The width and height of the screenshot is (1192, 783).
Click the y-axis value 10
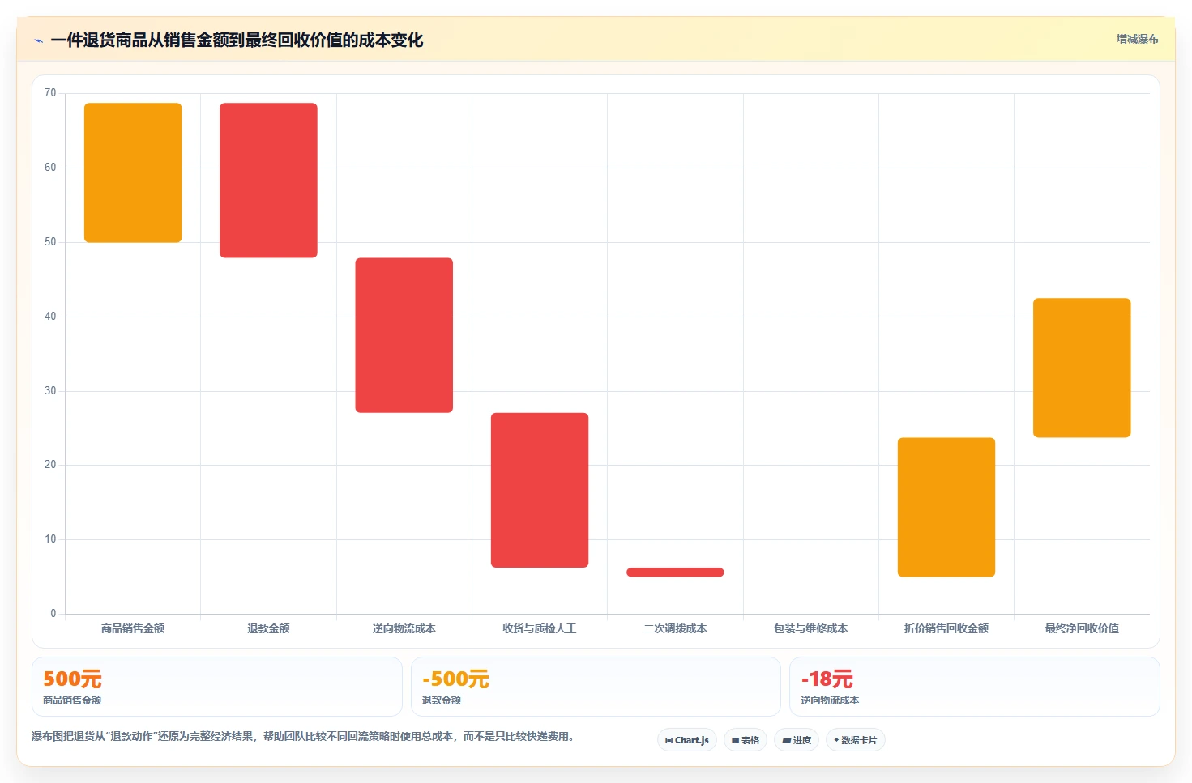tap(50, 539)
